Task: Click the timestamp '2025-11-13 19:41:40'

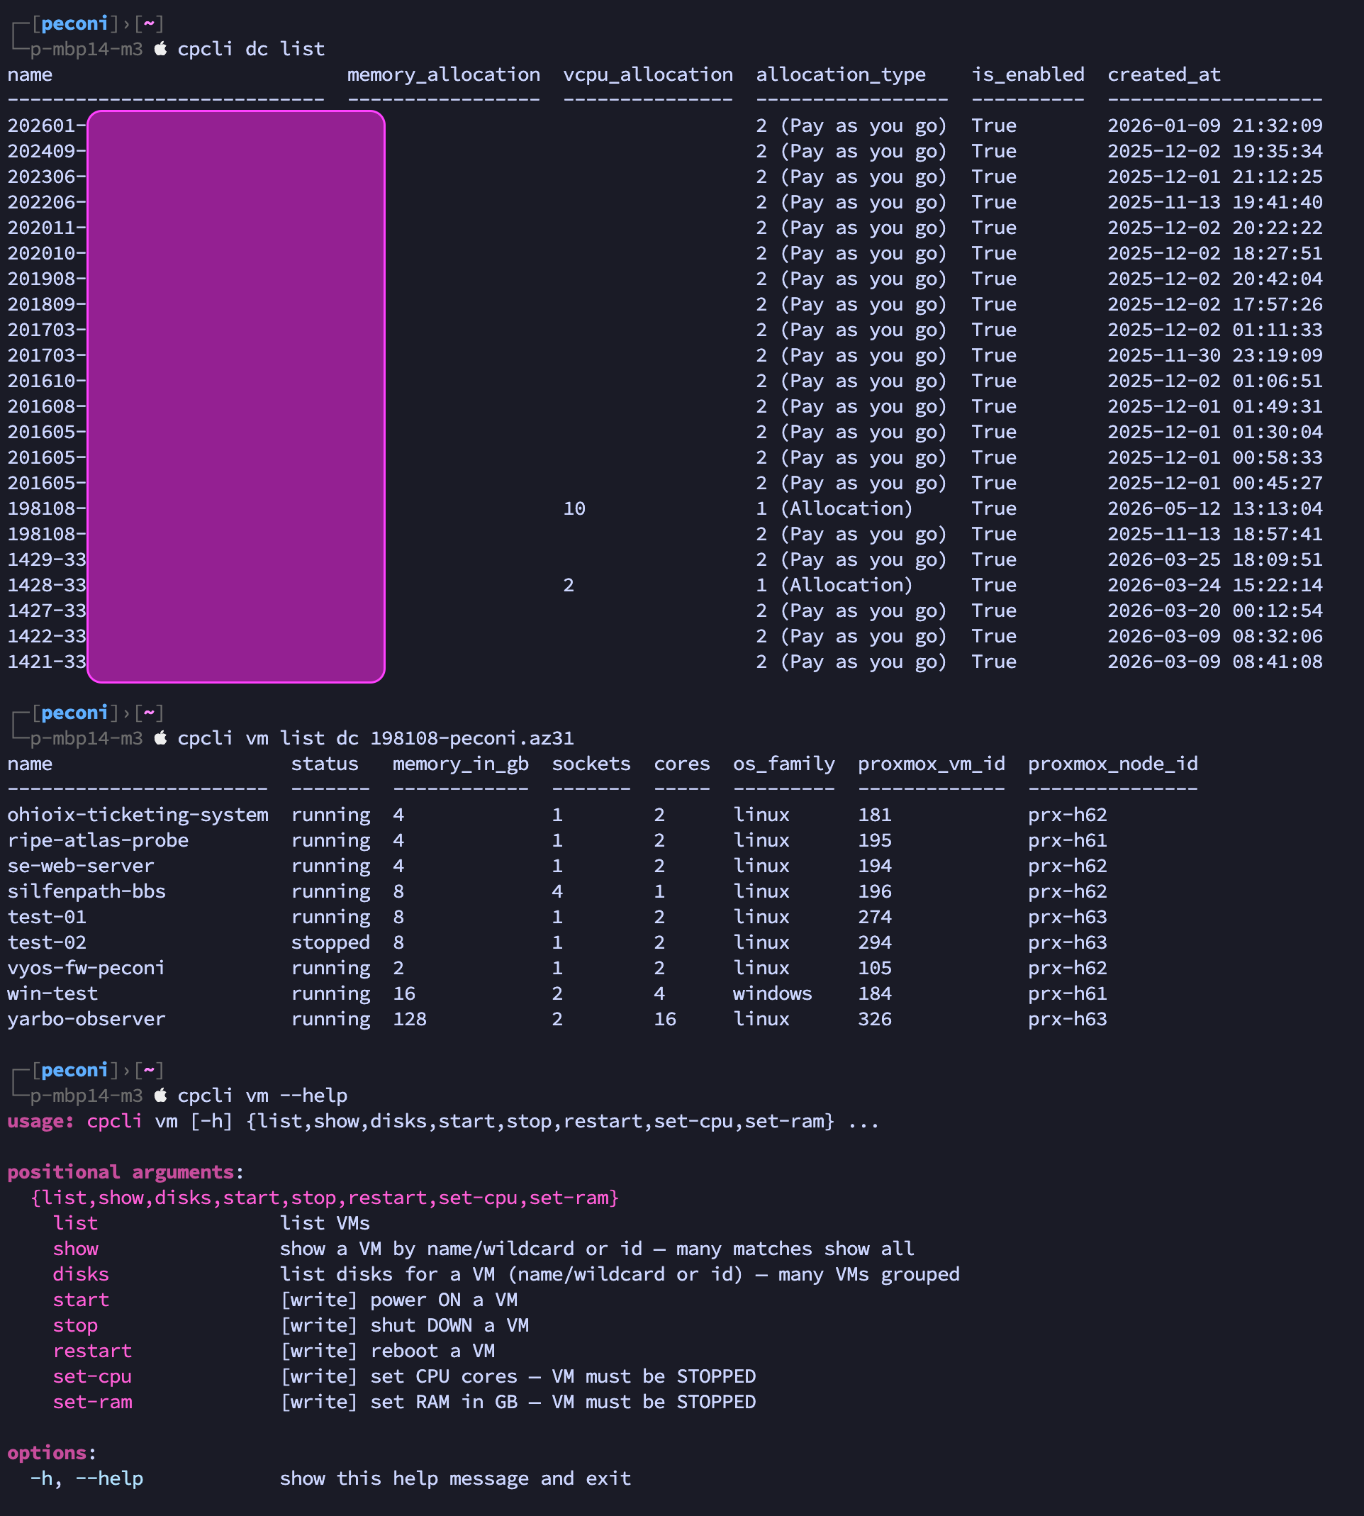Action: (1215, 201)
